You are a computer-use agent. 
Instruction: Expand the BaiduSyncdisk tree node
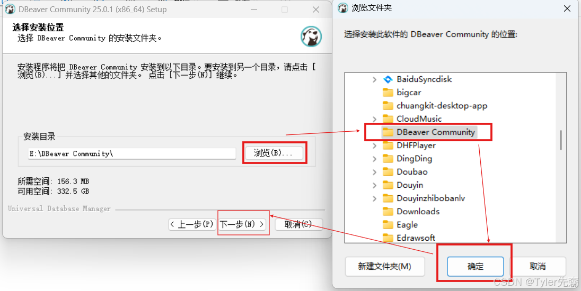tap(374, 79)
